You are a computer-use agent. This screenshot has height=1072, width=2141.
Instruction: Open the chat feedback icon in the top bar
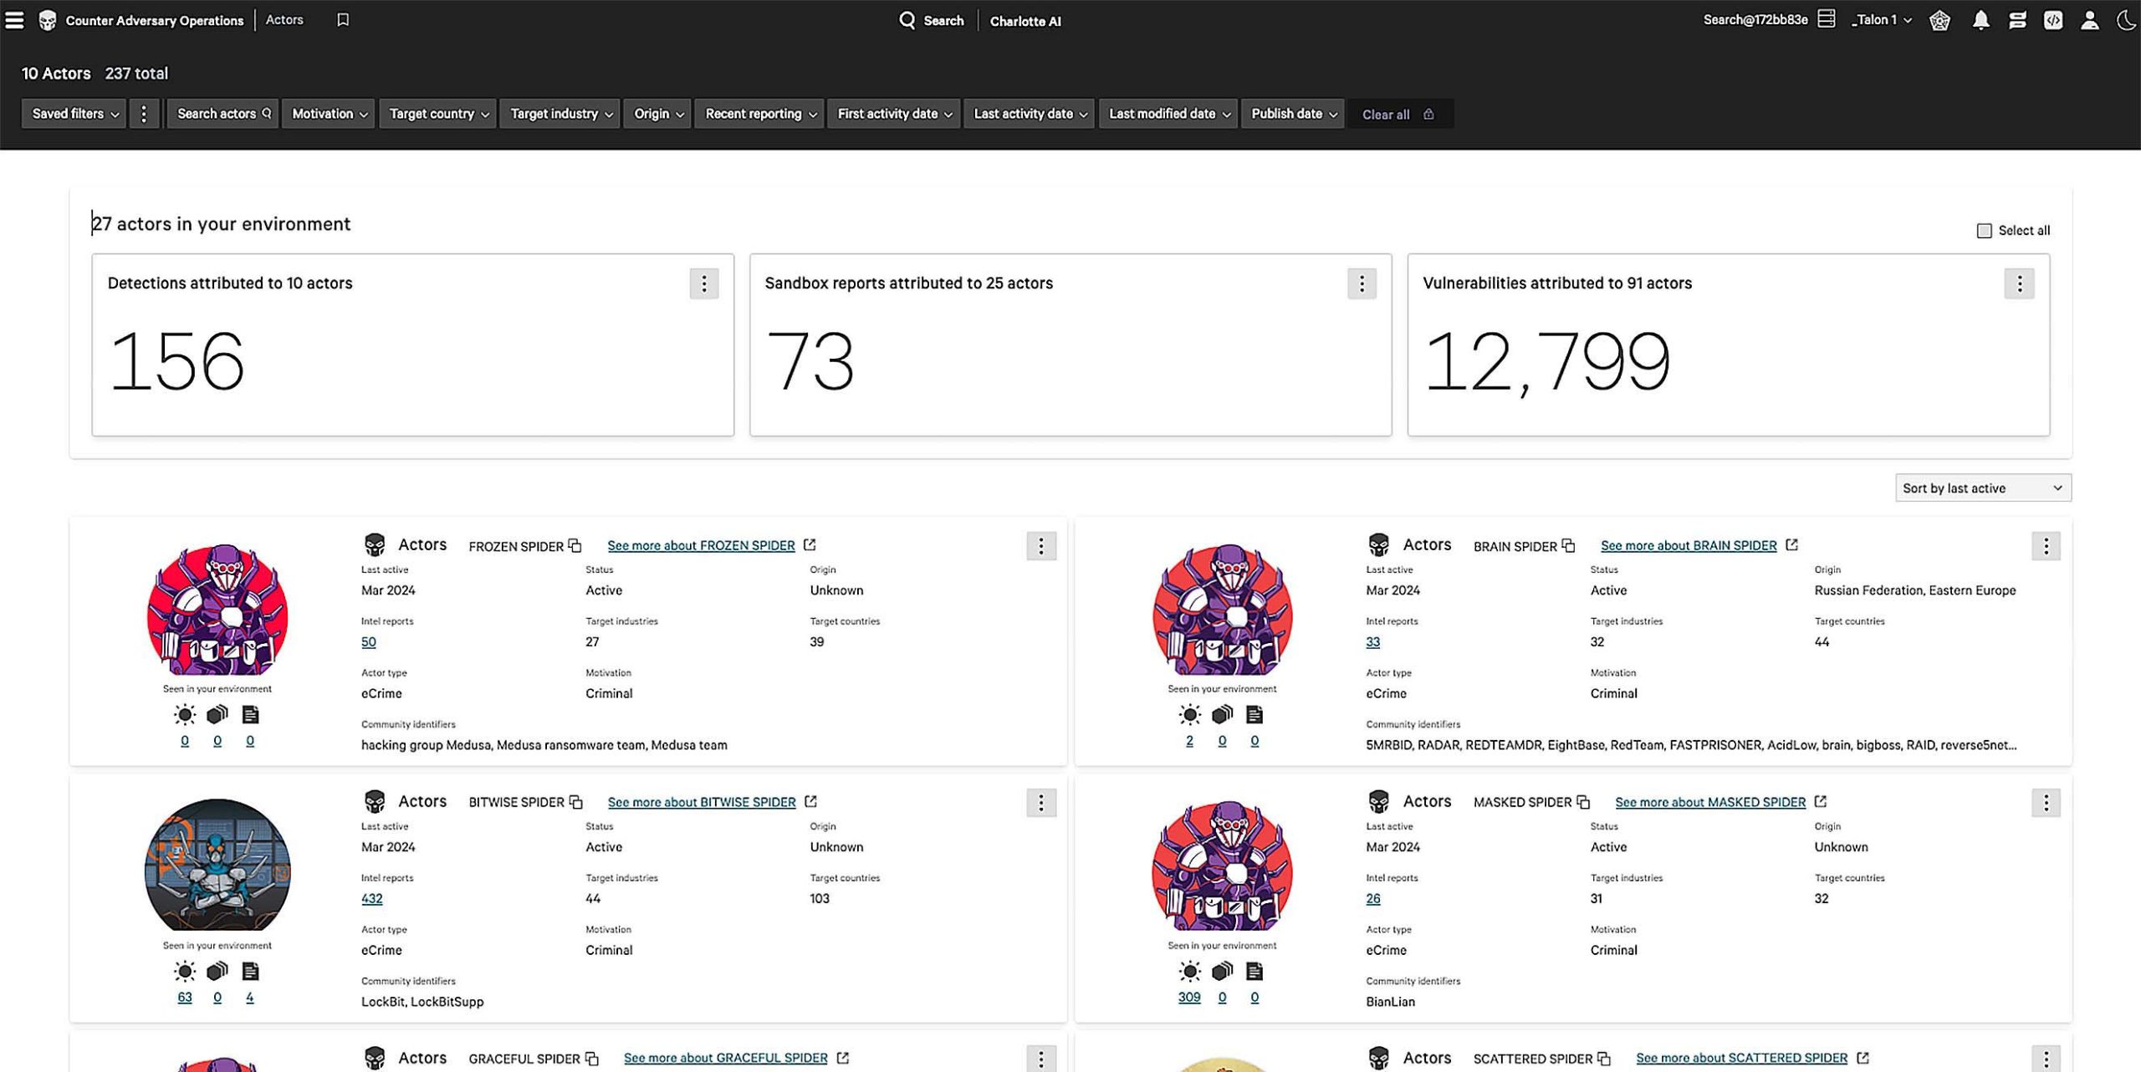pyautogui.click(x=2017, y=20)
